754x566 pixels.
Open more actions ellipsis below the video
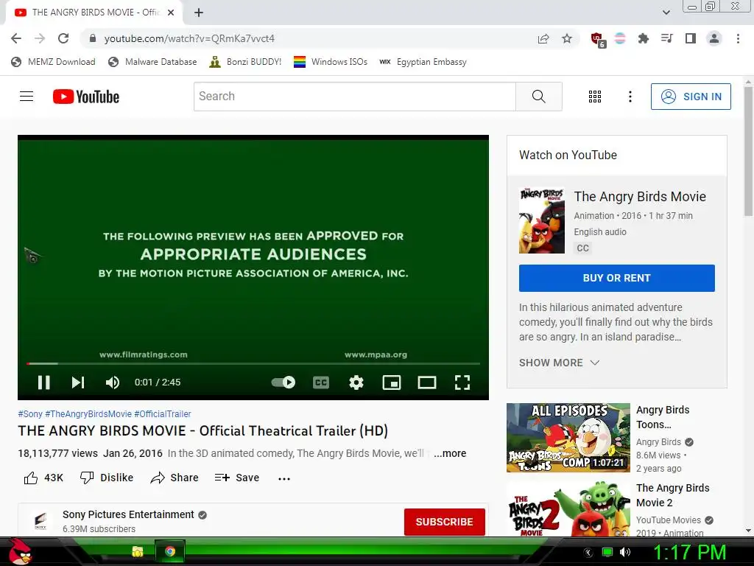(284, 478)
